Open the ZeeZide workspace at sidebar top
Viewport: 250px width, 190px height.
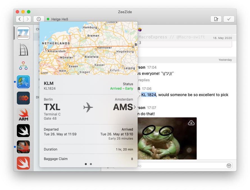pos(23,33)
